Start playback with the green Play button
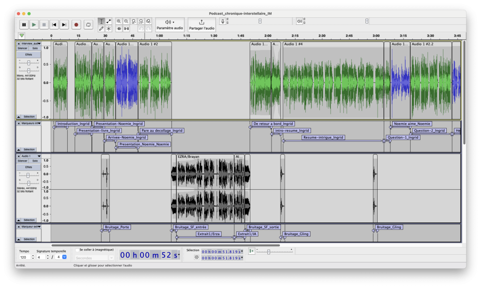The image size is (481, 288). (x=34, y=25)
